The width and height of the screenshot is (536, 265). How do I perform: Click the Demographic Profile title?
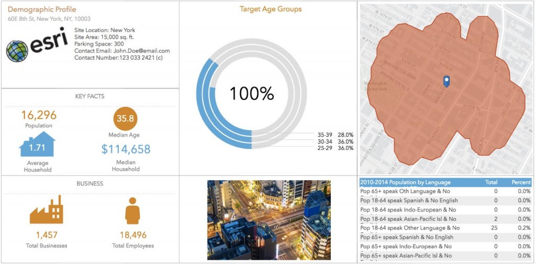pos(42,9)
